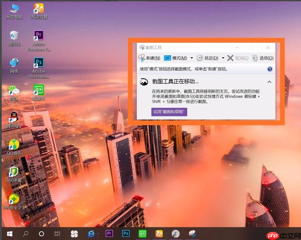Viewport: 301px width, 240px height.
Task: Open Internet Explorer from the taskbar
Action: [x=91, y=234]
